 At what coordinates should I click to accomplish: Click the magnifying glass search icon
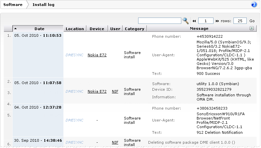[x=186, y=21]
